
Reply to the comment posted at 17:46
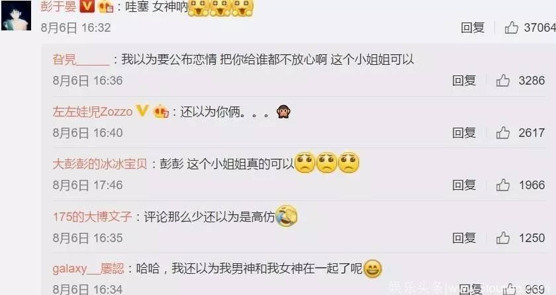(464, 185)
